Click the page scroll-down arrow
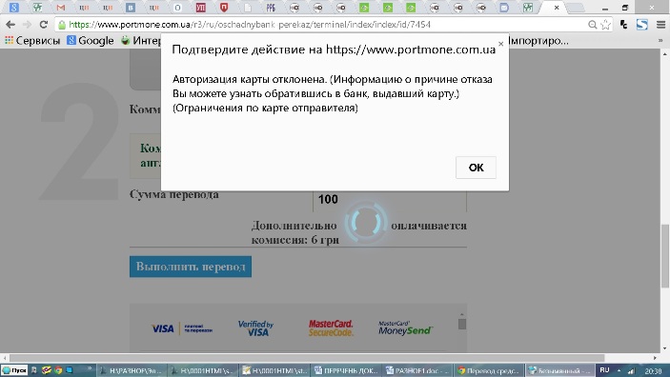This screenshot has height=377, width=670. tap(665, 349)
